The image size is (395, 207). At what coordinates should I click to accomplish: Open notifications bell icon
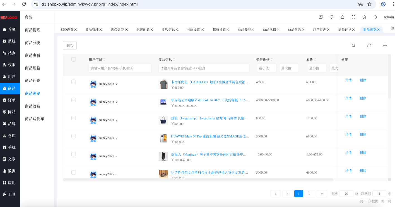point(375,17)
